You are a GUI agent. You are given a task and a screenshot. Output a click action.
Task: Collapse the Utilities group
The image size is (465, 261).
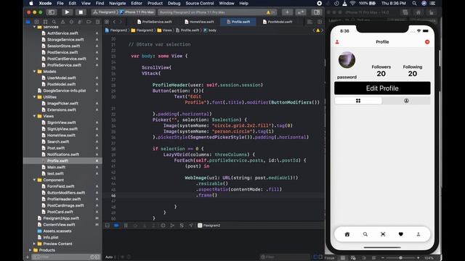[x=34, y=96]
